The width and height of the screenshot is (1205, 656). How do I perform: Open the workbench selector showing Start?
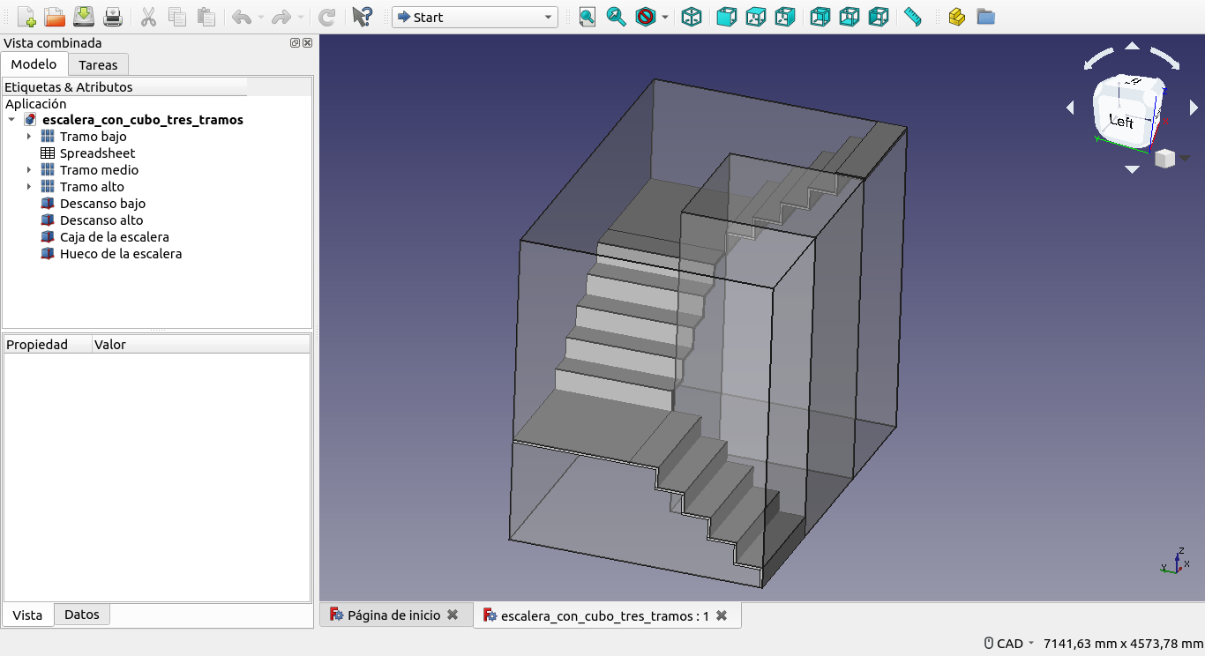click(x=475, y=17)
